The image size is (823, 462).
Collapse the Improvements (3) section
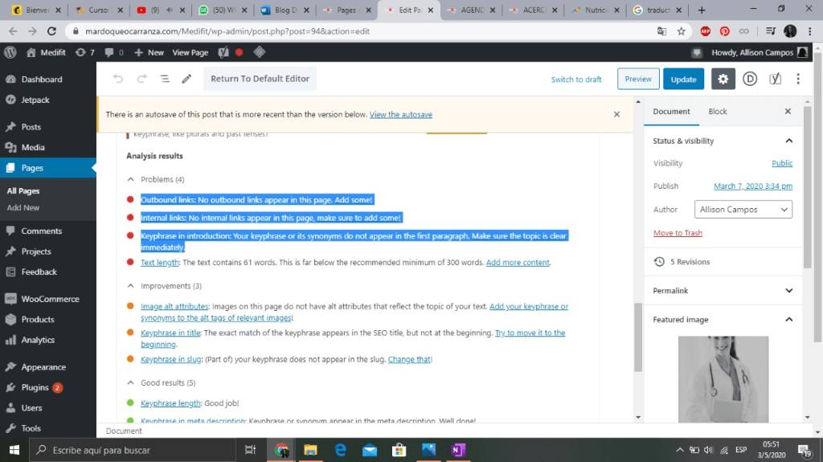pyautogui.click(x=131, y=286)
